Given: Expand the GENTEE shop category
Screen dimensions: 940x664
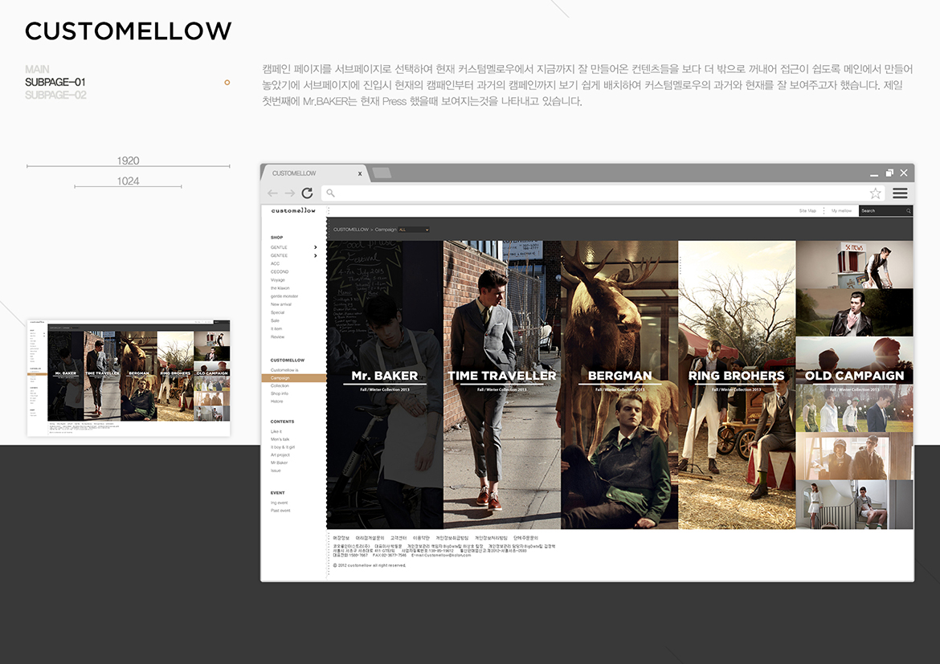Looking at the screenshot, I should [316, 255].
